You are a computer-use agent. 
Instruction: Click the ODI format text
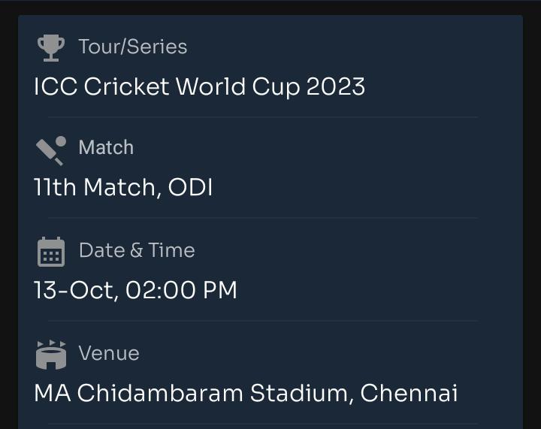pyautogui.click(x=190, y=187)
